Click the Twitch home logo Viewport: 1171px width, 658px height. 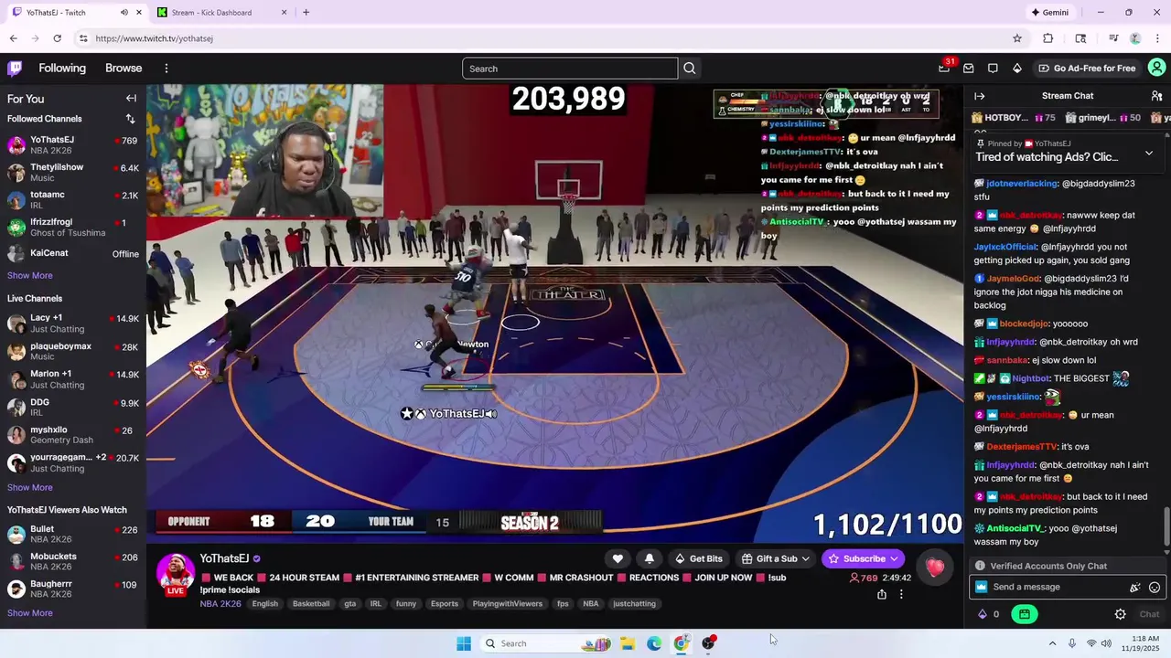coord(15,69)
